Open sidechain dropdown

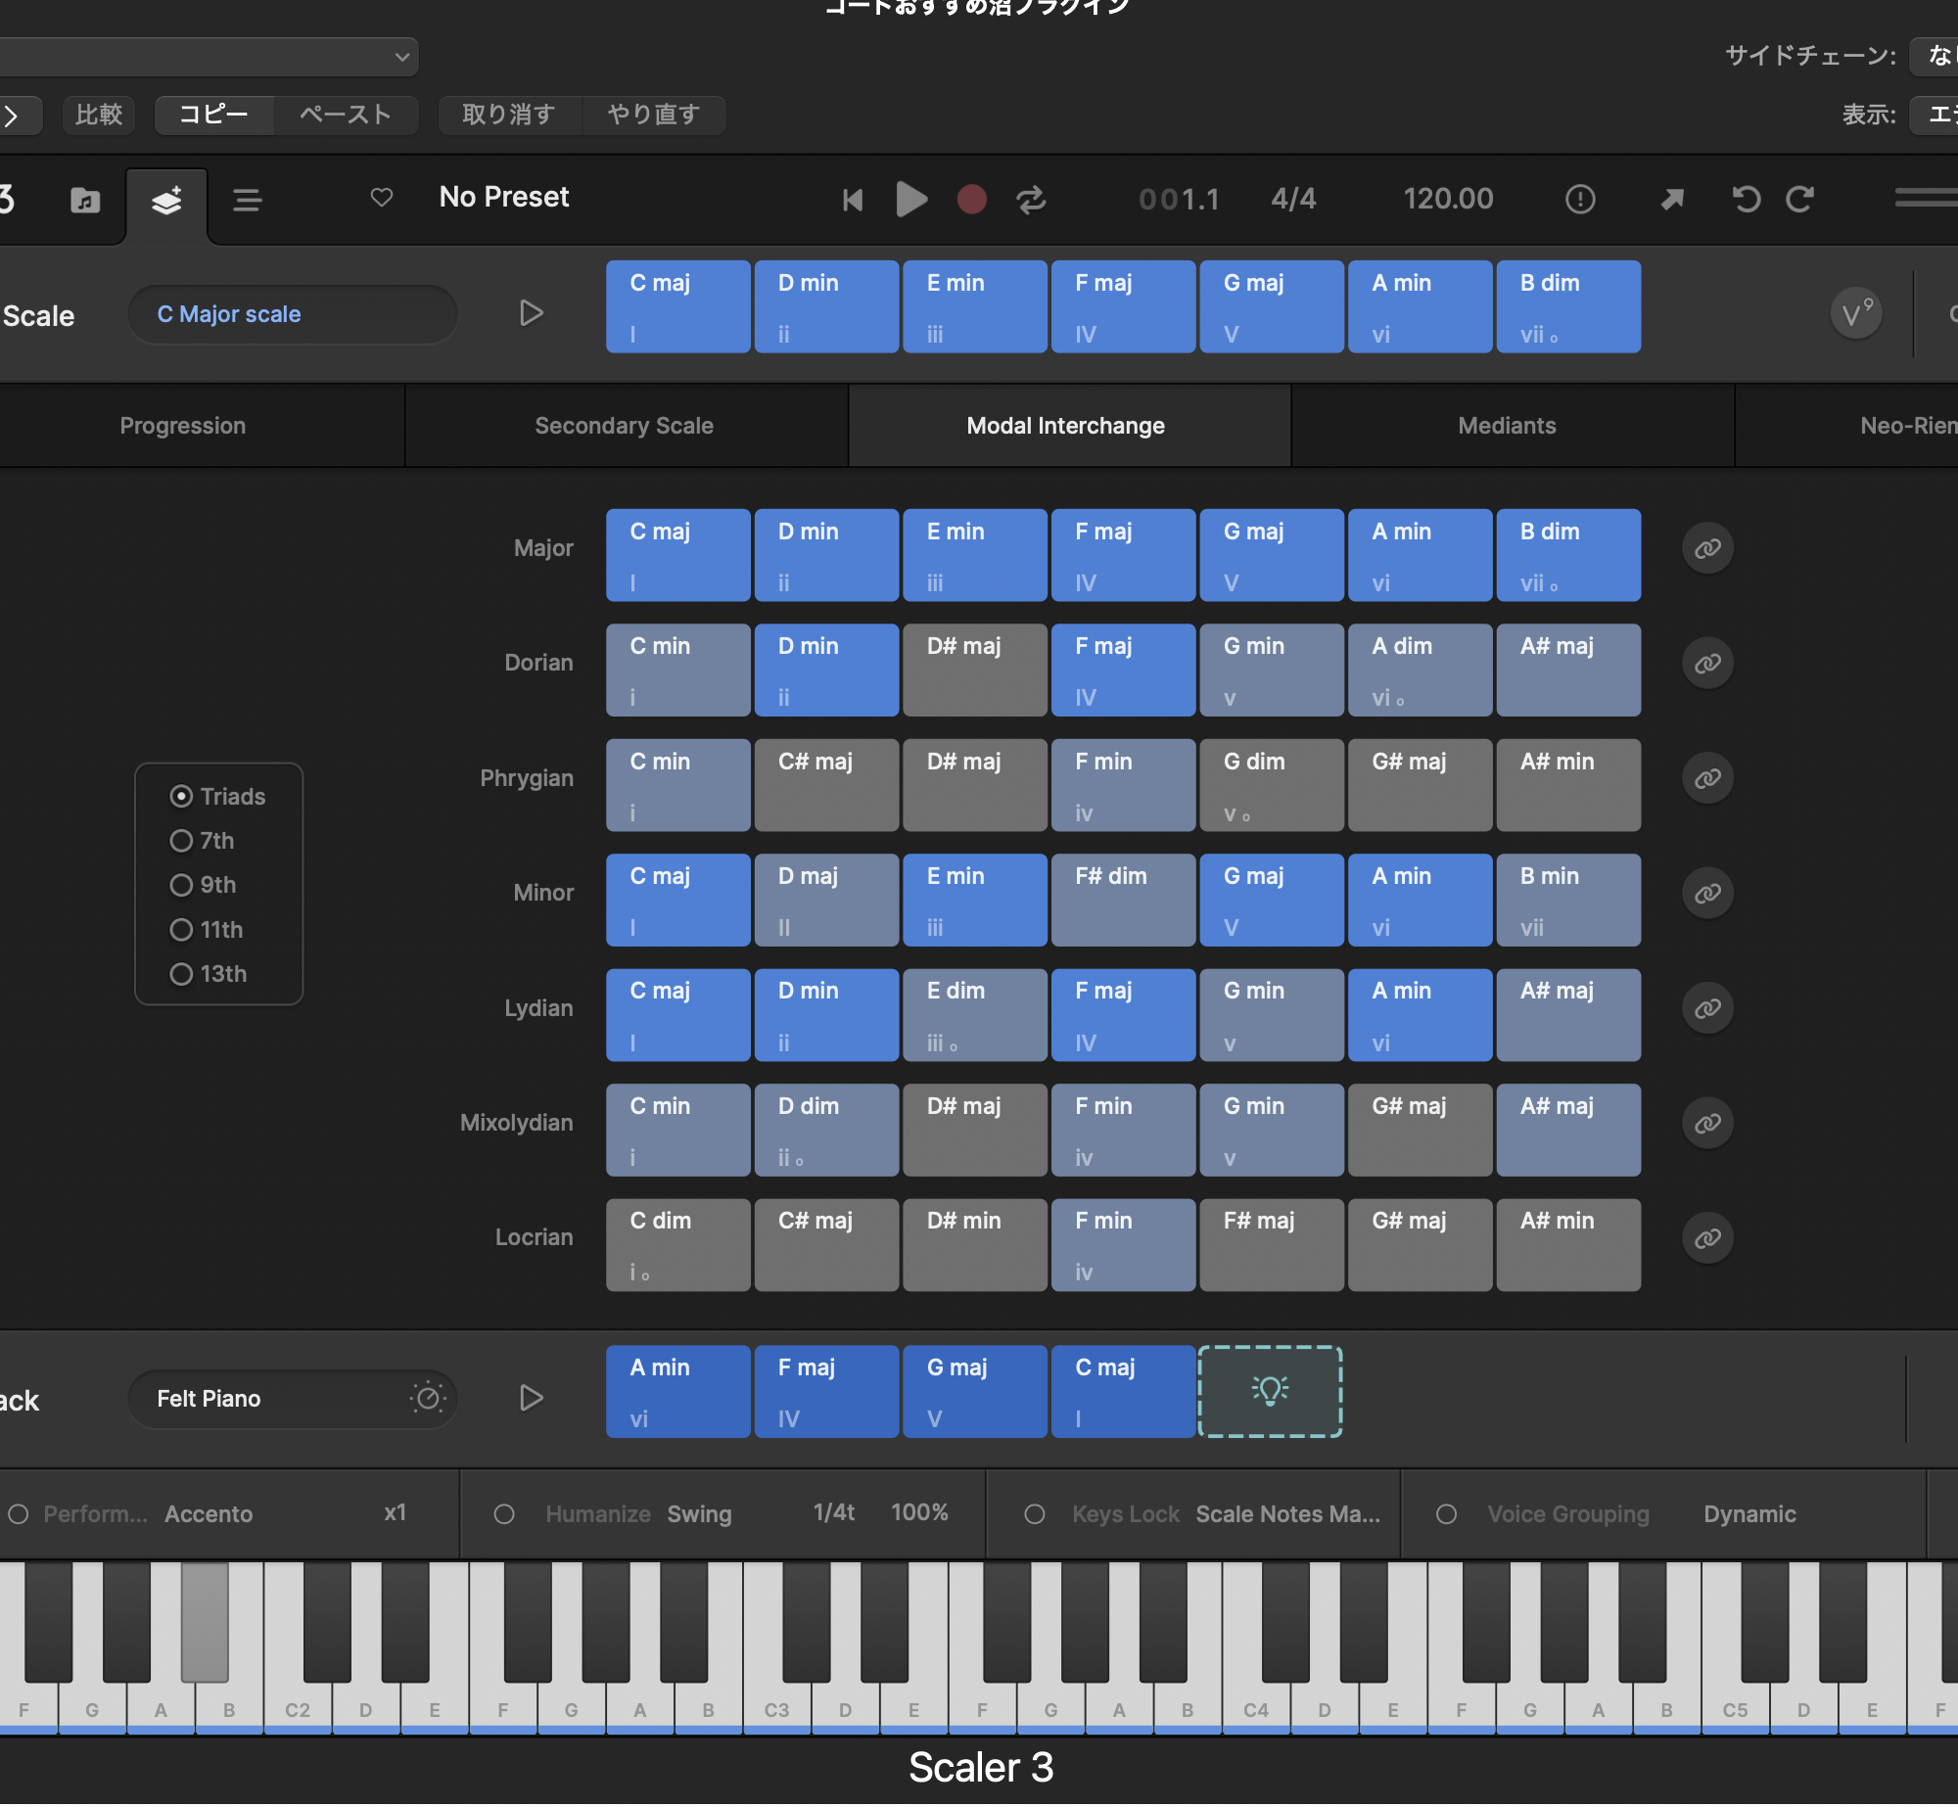[1935, 56]
